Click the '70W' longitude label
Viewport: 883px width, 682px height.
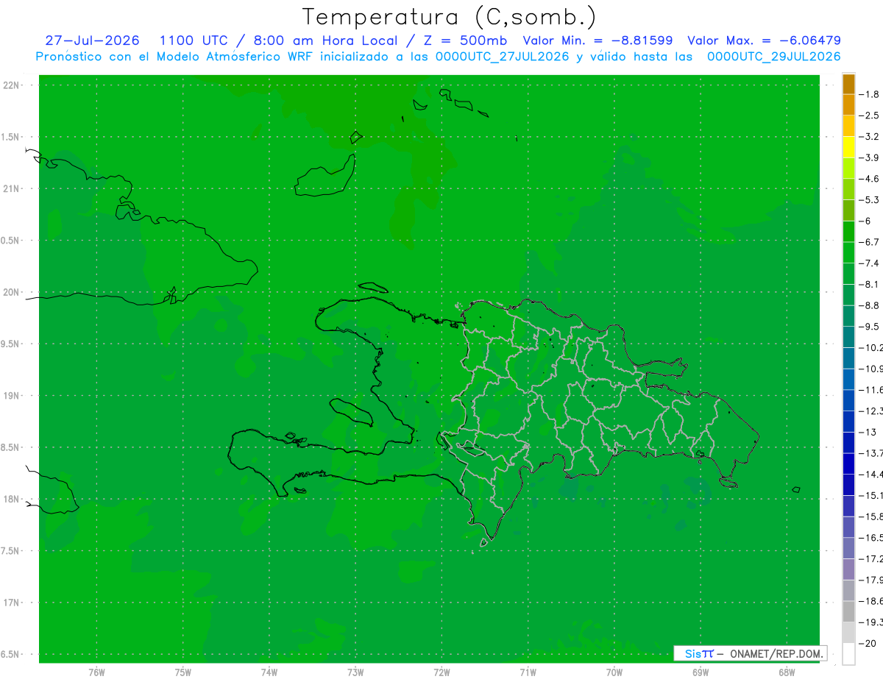614,672
